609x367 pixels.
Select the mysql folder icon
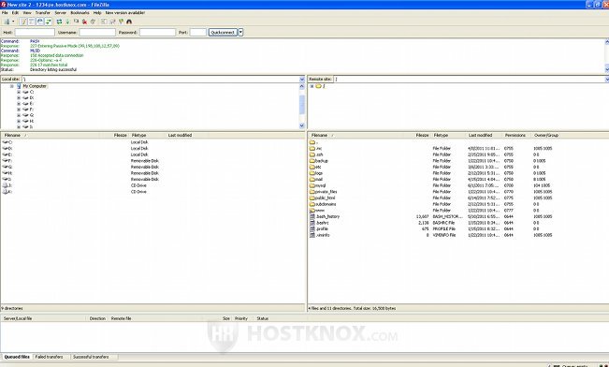(312, 185)
